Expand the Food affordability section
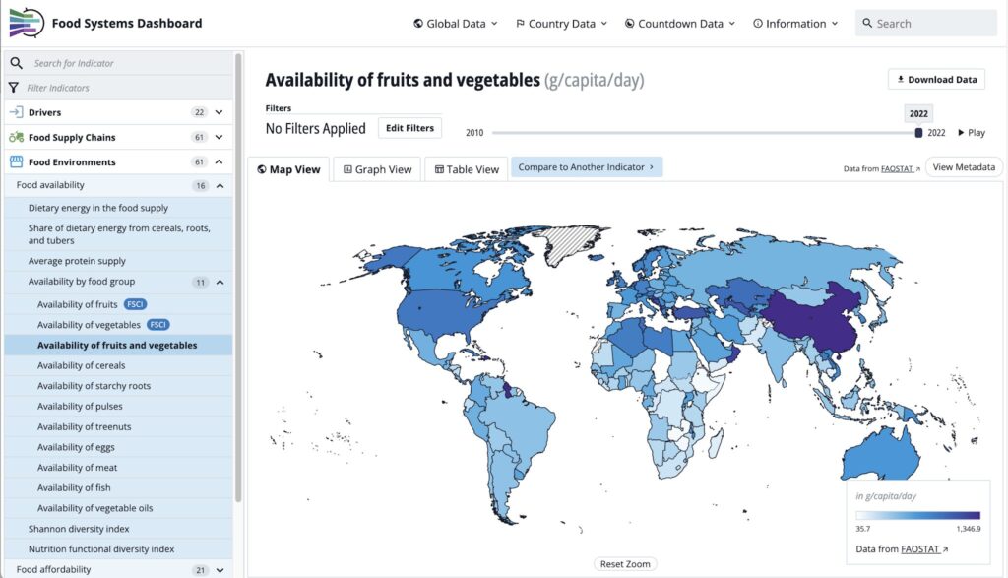Image resolution: width=1008 pixels, height=578 pixels. point(220,569)
